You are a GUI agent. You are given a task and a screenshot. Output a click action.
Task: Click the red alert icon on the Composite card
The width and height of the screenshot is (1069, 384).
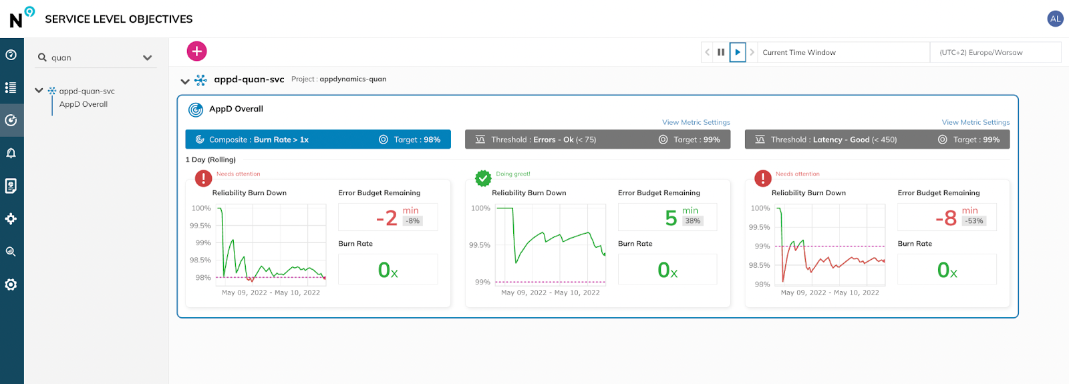click(203, 178)
